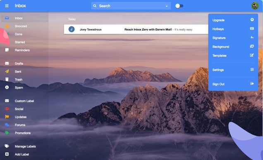The image size is (263, 160).
Task: Open the email from Joey Tawadrous
Action: pyautogui.click(x=136, y=29)
